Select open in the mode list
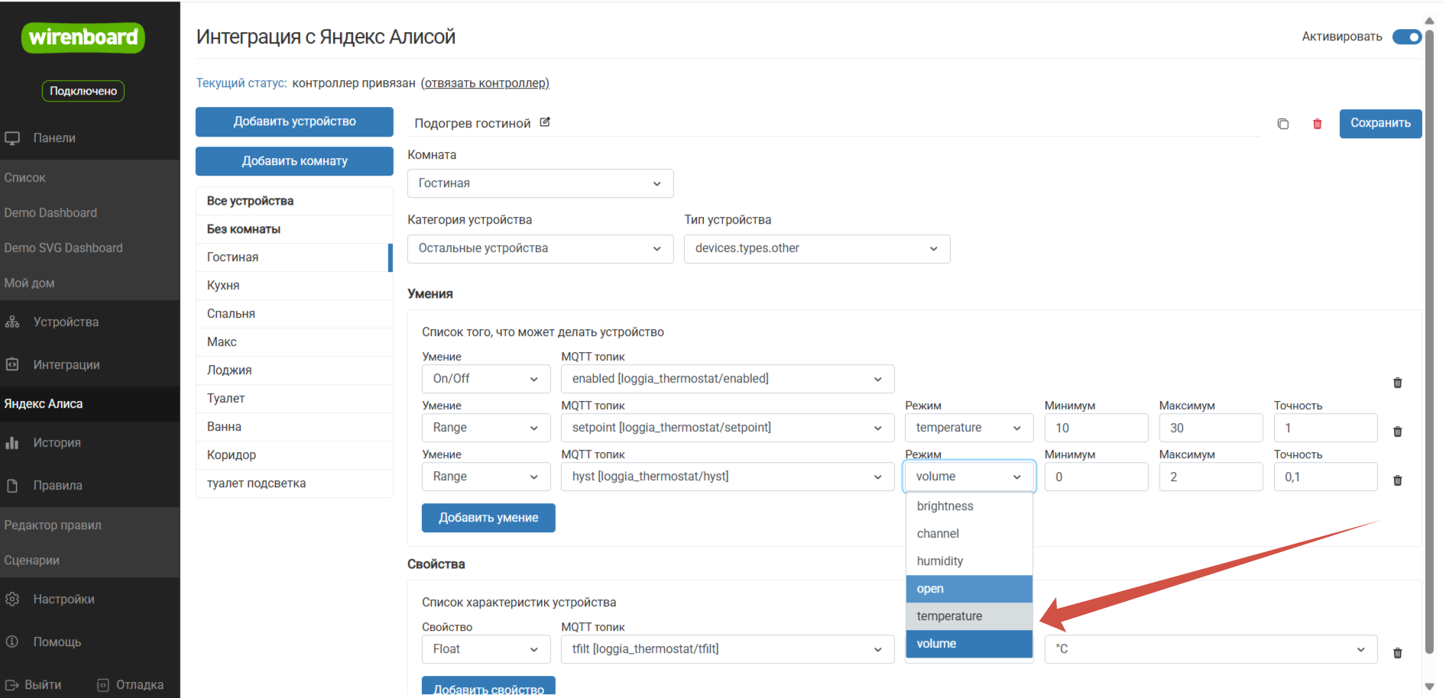 pyautogui.click(x=969, y=589)
